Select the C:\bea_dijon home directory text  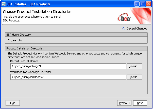point(16,40)
